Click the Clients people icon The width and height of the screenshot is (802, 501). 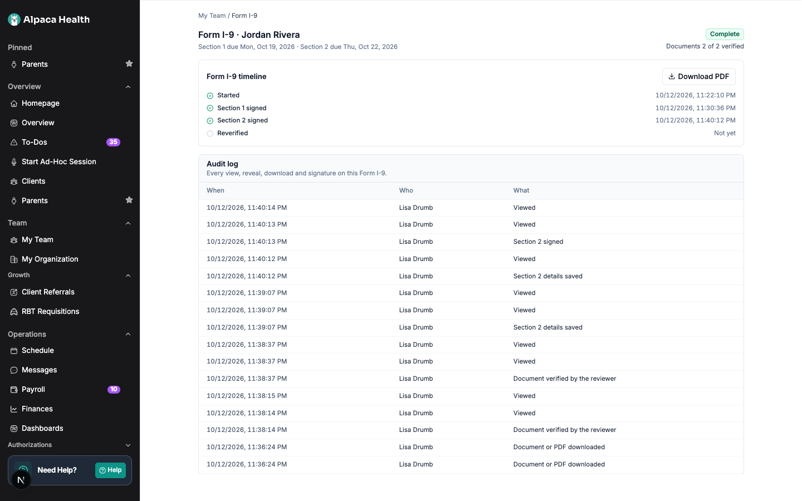point(14,181)
